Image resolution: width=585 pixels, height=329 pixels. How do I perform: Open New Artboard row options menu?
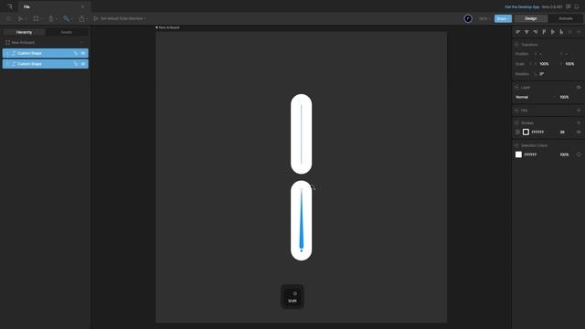81,43
